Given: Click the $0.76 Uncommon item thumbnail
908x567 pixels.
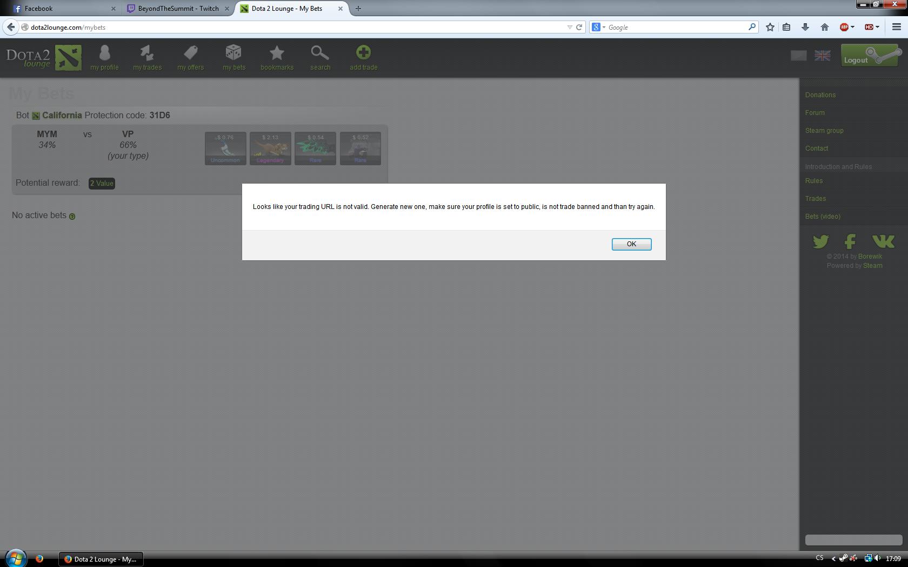Looking at the screenshot, I should (x=225, y=148).
